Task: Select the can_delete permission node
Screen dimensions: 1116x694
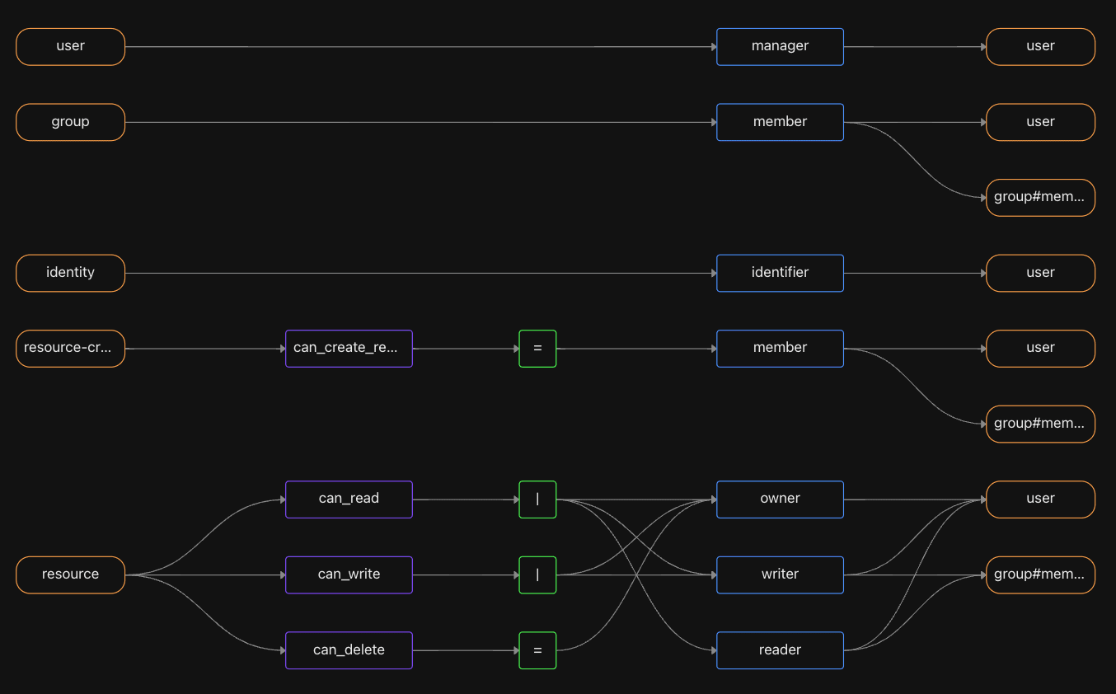Action: [x=349, y=650]
